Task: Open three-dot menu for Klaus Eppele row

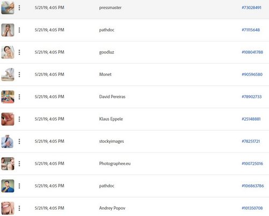Action: (x=19, y=119)
